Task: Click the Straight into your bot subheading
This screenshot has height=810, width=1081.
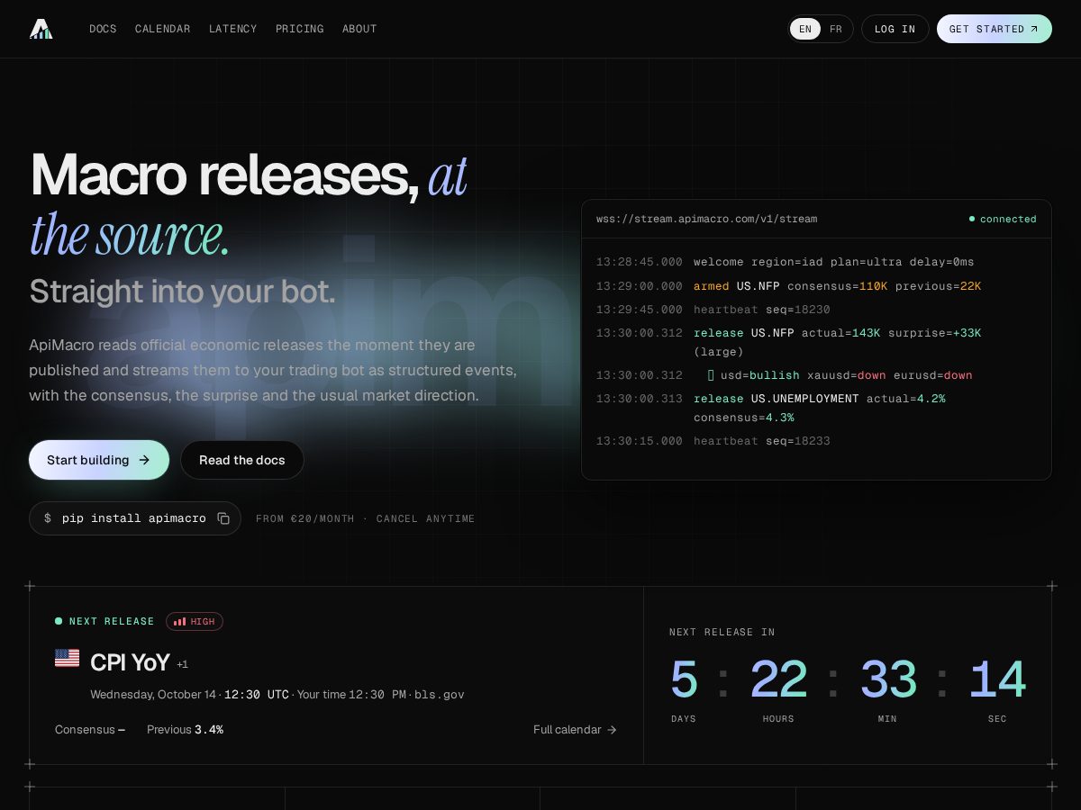Action: [x=182, y=292]
